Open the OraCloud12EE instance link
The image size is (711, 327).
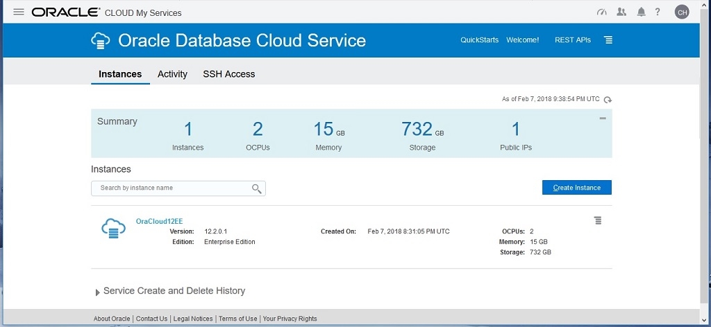coord(159,221)
